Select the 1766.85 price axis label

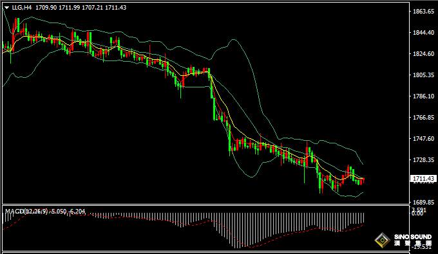pyautogui.click(x=423, y=118)
